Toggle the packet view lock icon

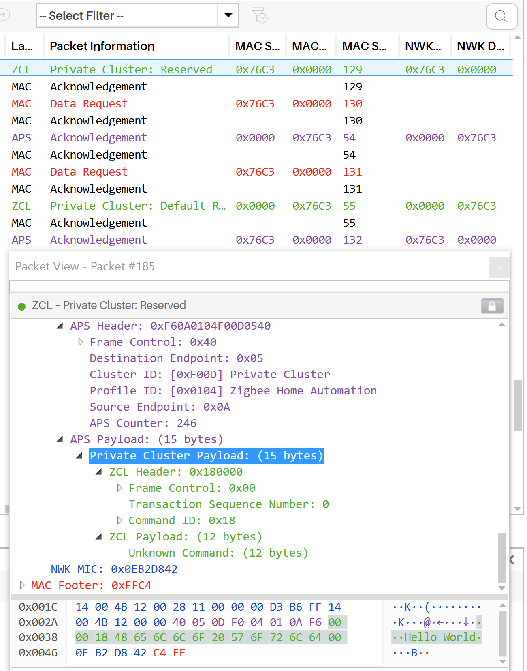point(492,306)
